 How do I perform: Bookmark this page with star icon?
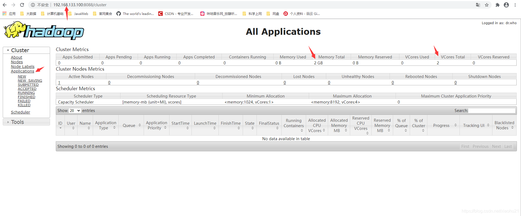(x=487, y=5)
